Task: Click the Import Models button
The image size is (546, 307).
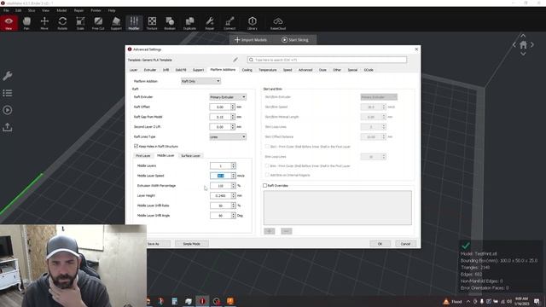Action: [251, 40]
